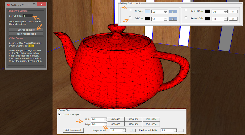Toggle the Override Viewport checkbox
Image resolution: width=245 pixels, height=135 pixels.
(60, 114)
